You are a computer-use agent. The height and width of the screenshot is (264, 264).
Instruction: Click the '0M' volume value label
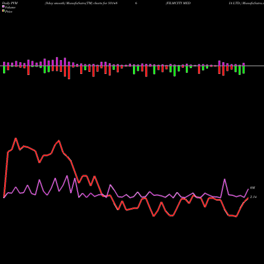(252, 188)
